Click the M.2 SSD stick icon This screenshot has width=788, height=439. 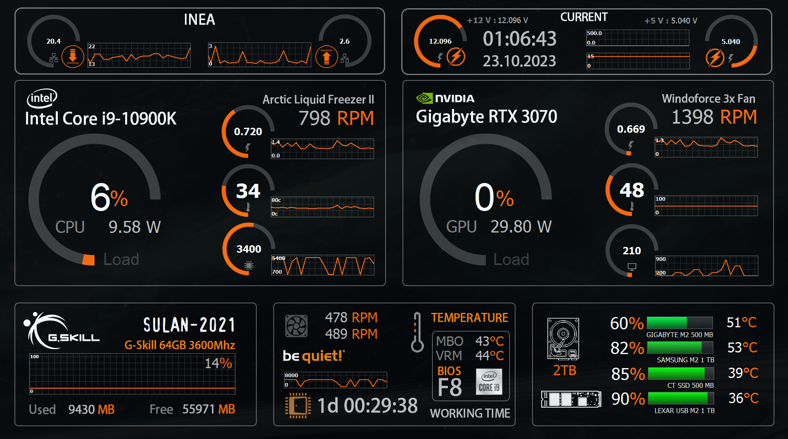(x=571, y=399)
